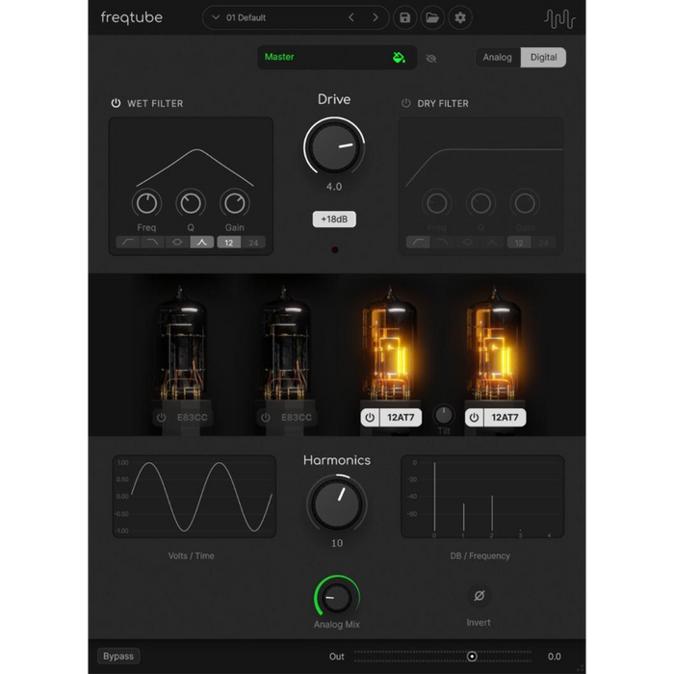Click the Dry Filter Q knob
This screenshot has height=674, width=674.
(x=480, y=203)
